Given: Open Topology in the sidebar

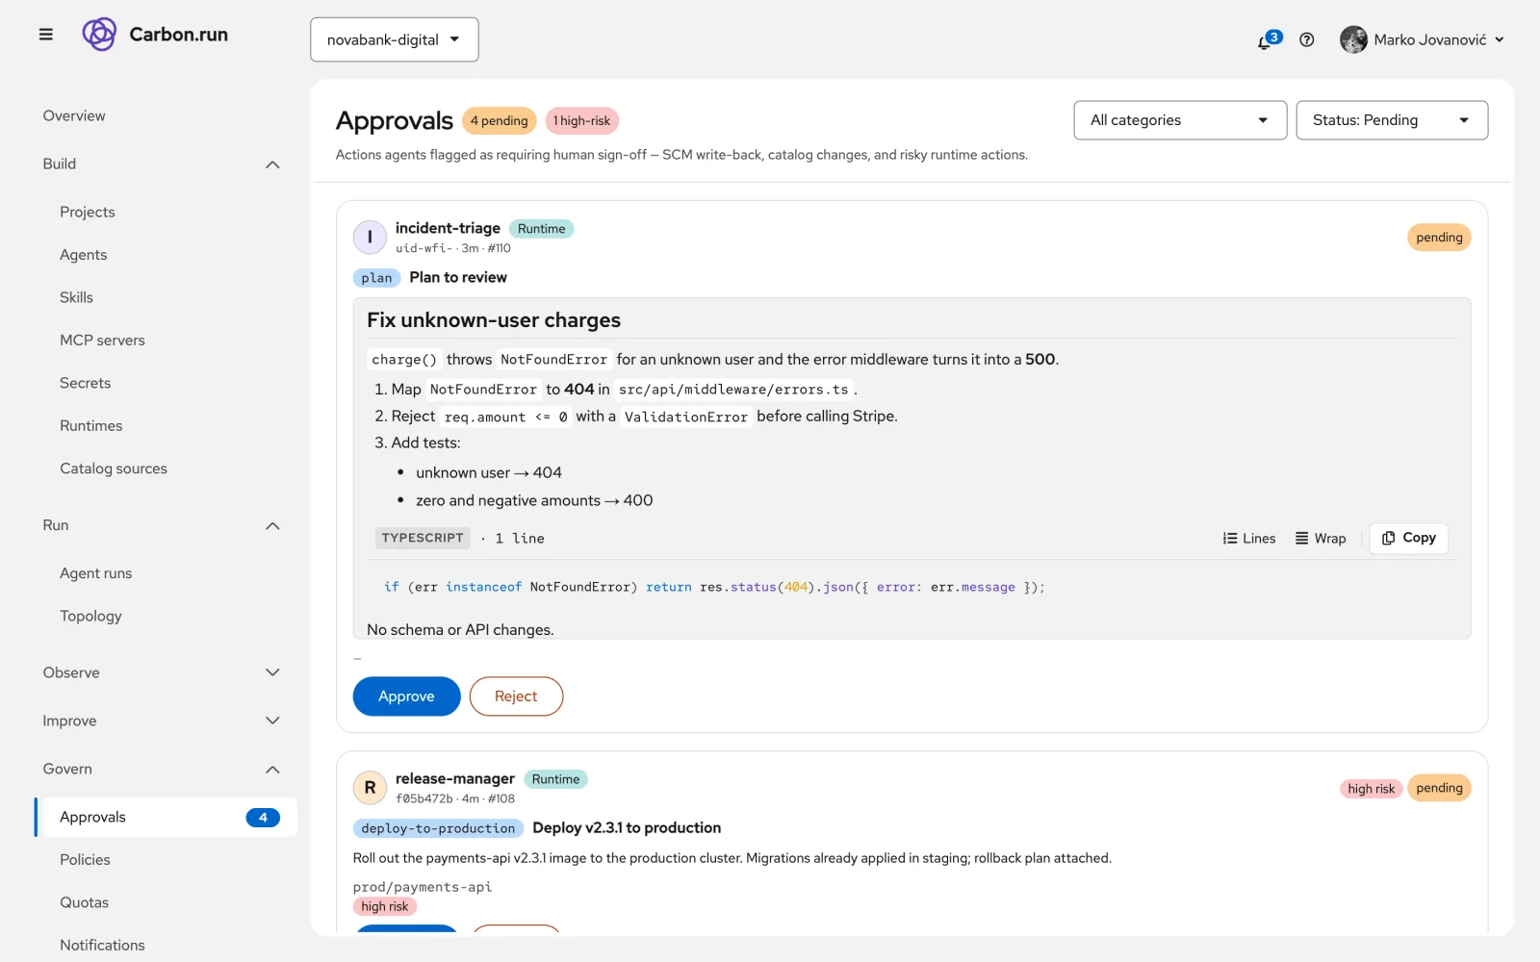Looking at the screenshot, I should (90, 616).
